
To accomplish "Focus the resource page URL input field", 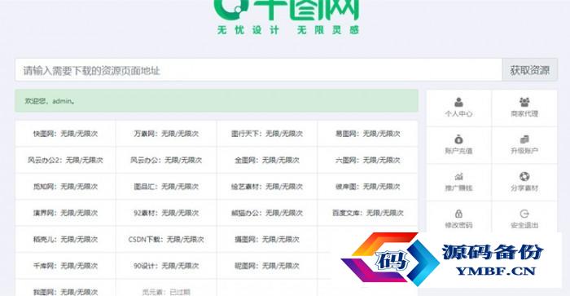I will click(258, 70).
